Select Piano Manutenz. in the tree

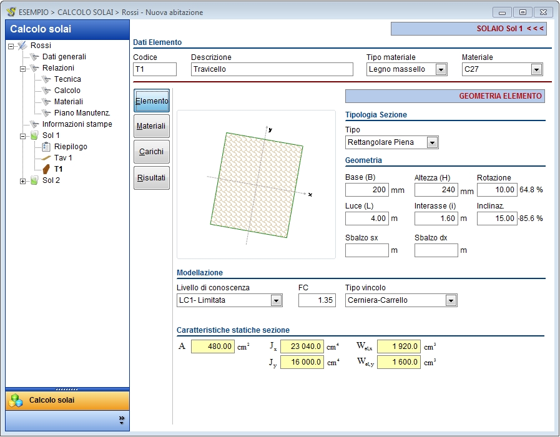tap(82, 113)
